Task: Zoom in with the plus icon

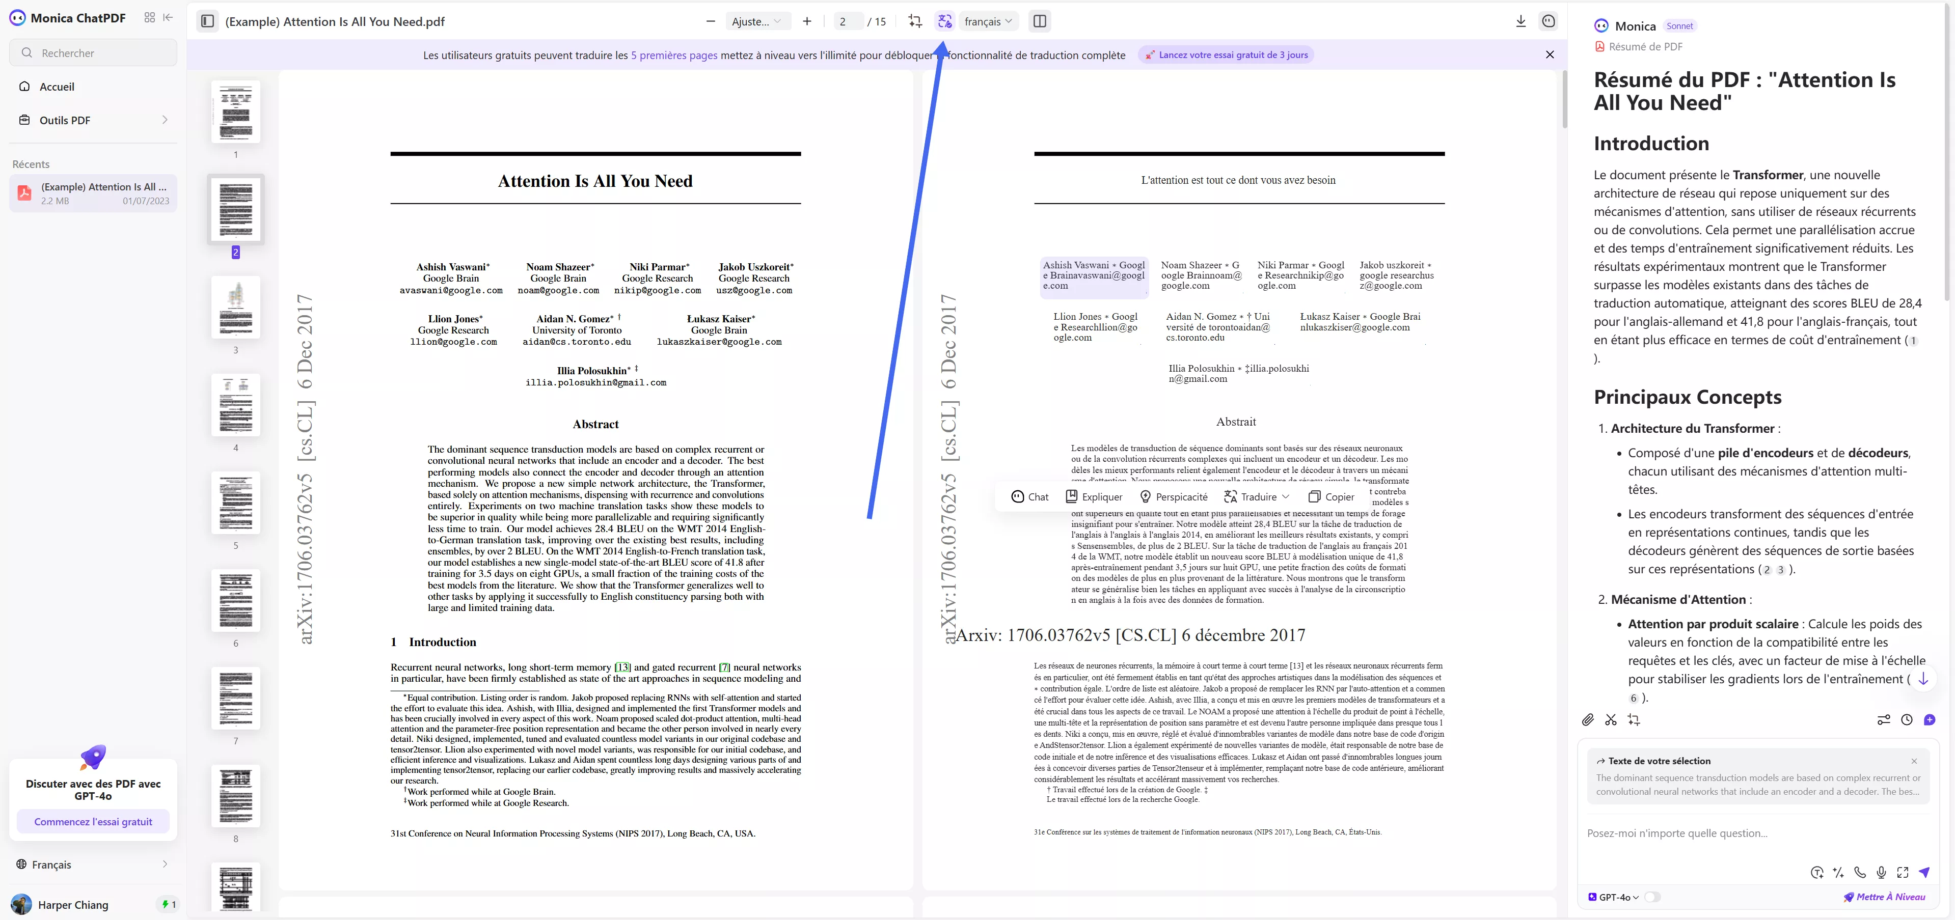Action: click(807, 21)
